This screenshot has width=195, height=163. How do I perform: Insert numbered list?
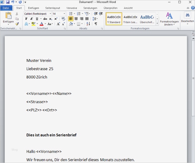[79, 14]
